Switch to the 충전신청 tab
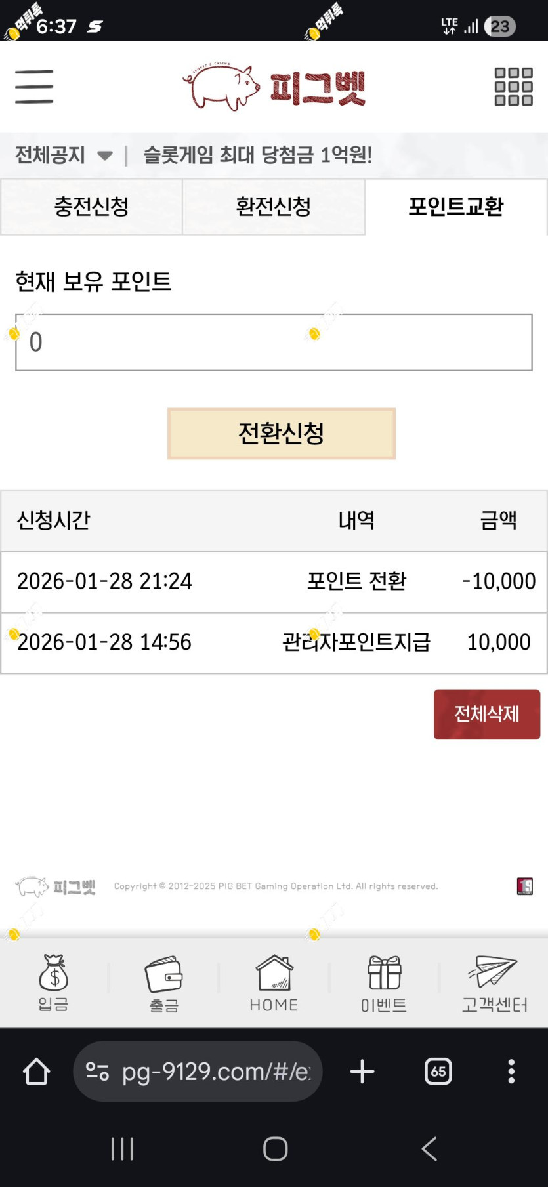Screen dimensions: 548x1187 (91, 207)
